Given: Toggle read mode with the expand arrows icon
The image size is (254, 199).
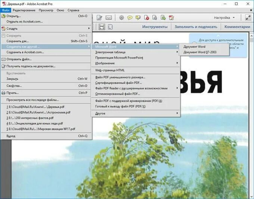Looking at the screenshot, I should click(248, 17).
